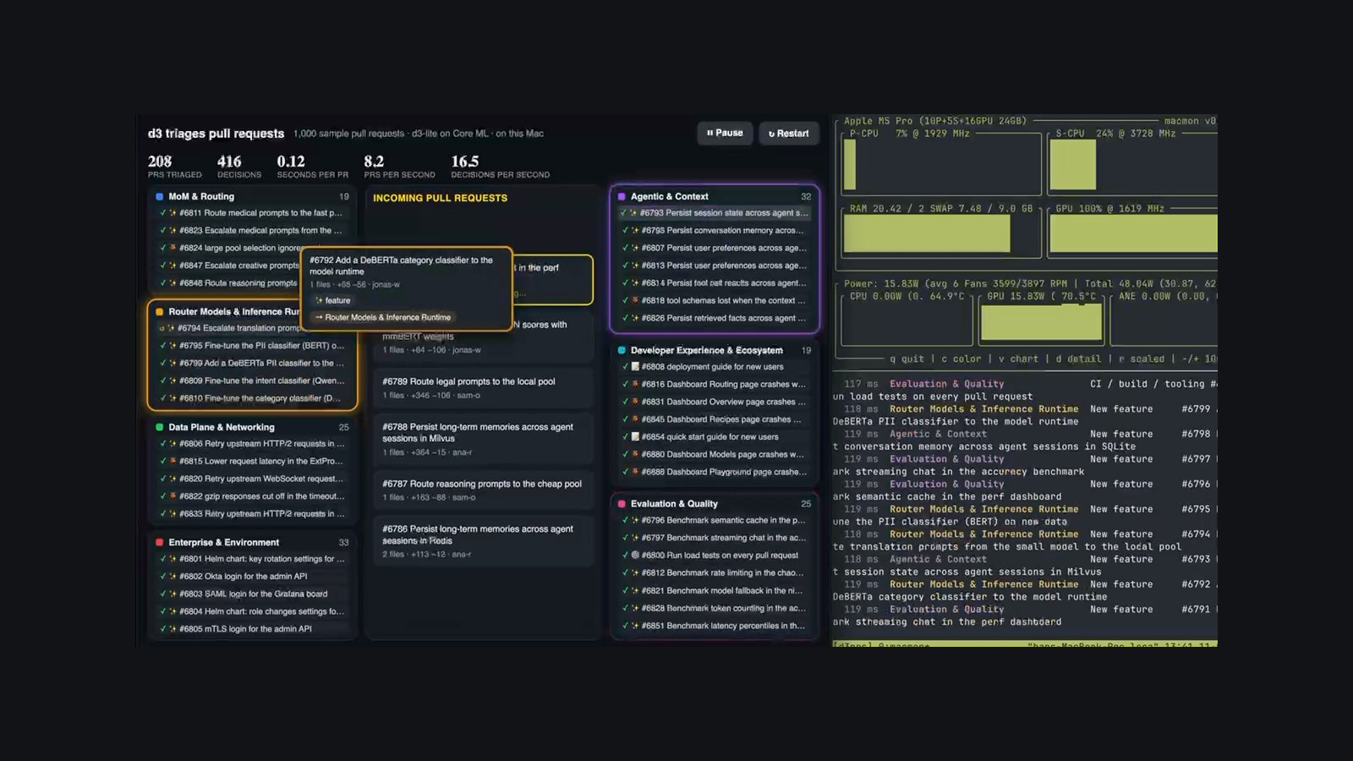Click the RAM usage bar in macmon
Image resolution: width=1353 pixels, height=761 pixels.
click(927, 233)
